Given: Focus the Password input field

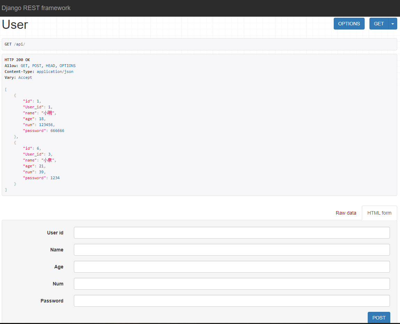Looking at the screenshot, I should click(232, 301).
